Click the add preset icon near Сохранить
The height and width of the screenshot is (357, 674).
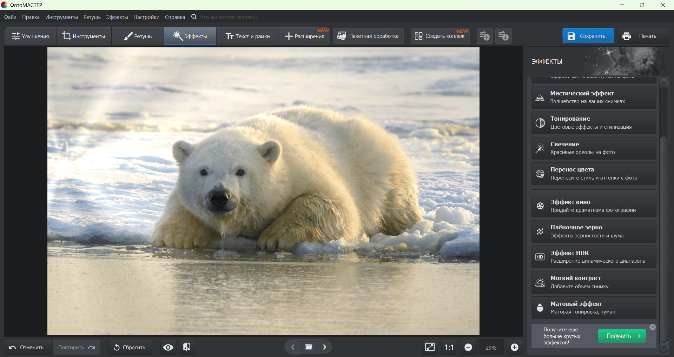484,35
